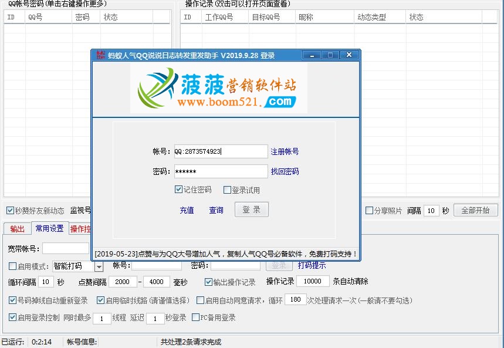Switch to the 常用设置 tab

point(49,228)
